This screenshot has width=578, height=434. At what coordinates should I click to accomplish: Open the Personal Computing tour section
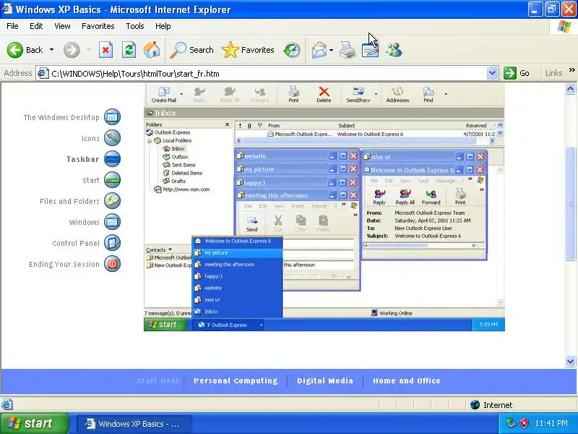coord(236,380)
